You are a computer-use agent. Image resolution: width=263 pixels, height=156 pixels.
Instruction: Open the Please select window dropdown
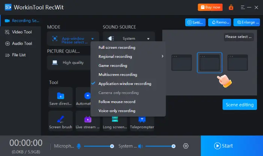[239, 37]
